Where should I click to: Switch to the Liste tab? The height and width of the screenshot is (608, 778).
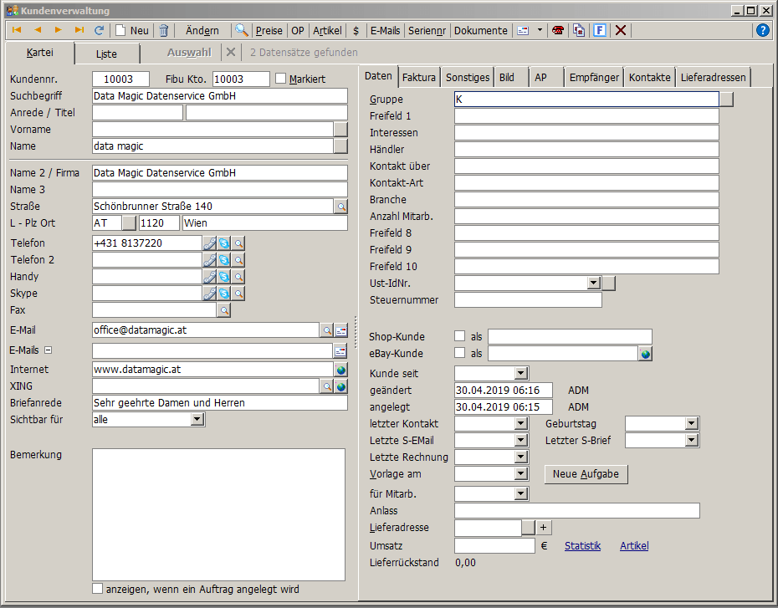(107, 54)
